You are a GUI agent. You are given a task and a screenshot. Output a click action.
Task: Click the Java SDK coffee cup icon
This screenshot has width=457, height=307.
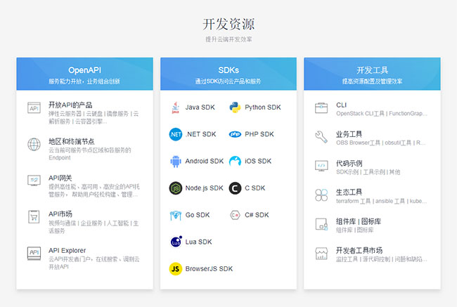(175, 107)
